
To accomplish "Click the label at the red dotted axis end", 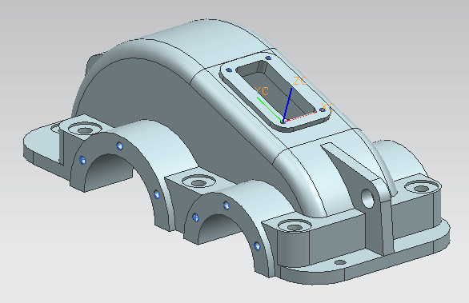I will point(327,107).
